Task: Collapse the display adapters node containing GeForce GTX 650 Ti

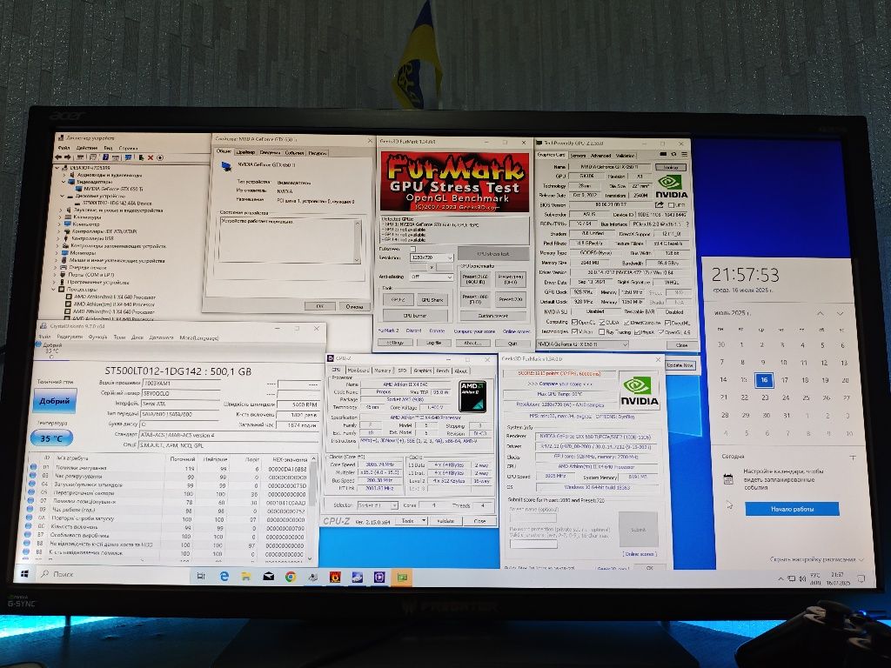Action: coord(63,182)
